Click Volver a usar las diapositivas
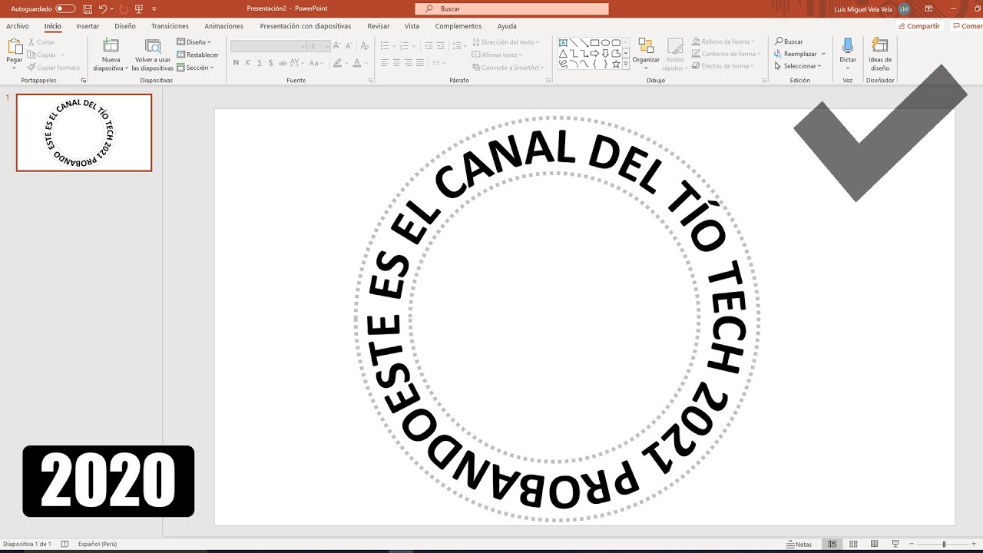The width and height of the screenshot is (983, 553). pyautogui.click(x=153, y=55)
